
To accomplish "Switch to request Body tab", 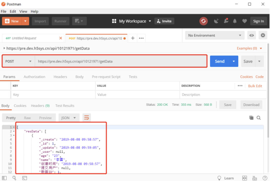I will [x=79, y=77].
